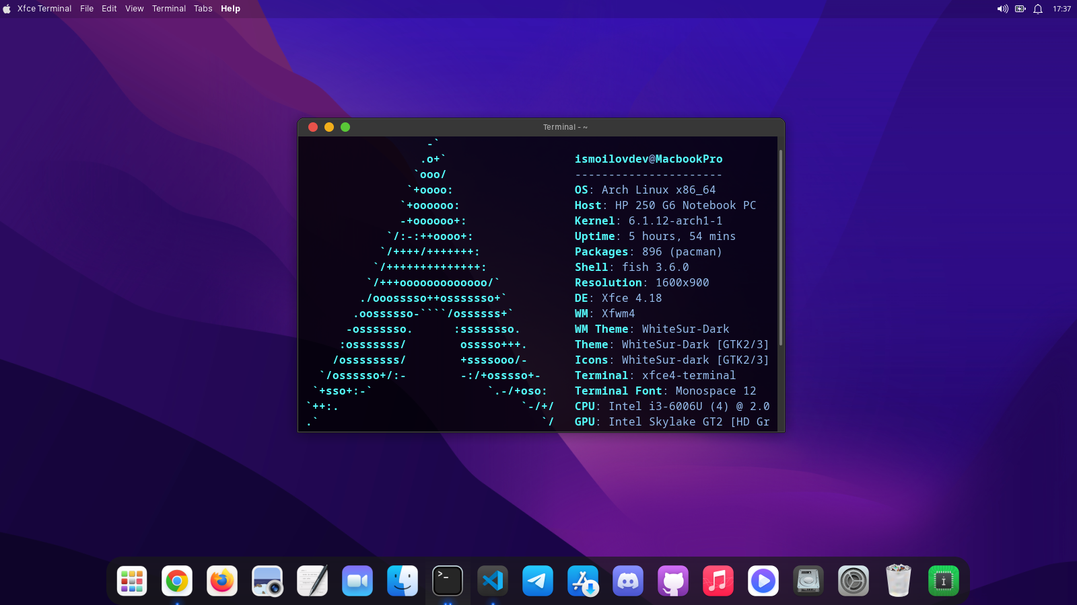Image resolution: width=1077 pixels, height=605 pixels.
Task: Open Visual Studio Code in the dock
Action: (x=493, y=581)
